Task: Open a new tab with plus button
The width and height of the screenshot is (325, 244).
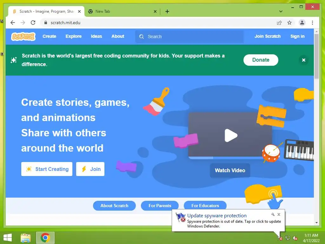Action: tap(167, 11)
